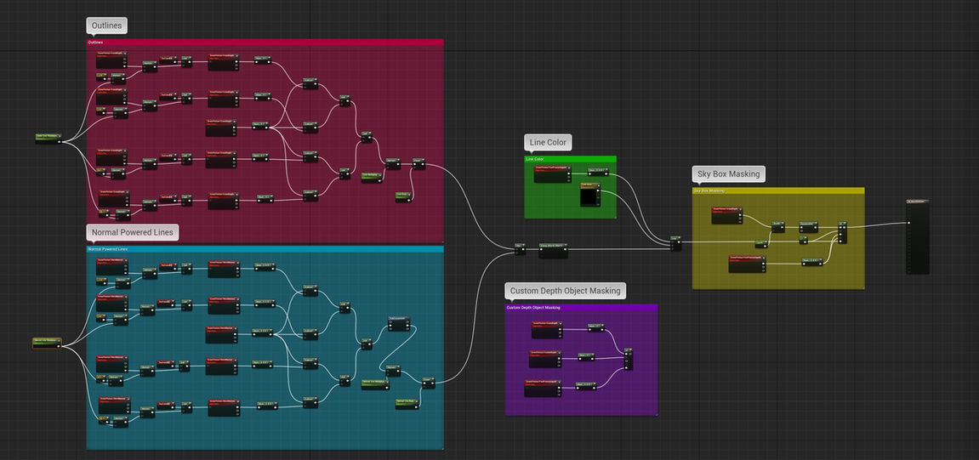Screen dimensions: 979x460
Task: Click the purple Custom Depth Object Masking header
Action: [581, 308]
